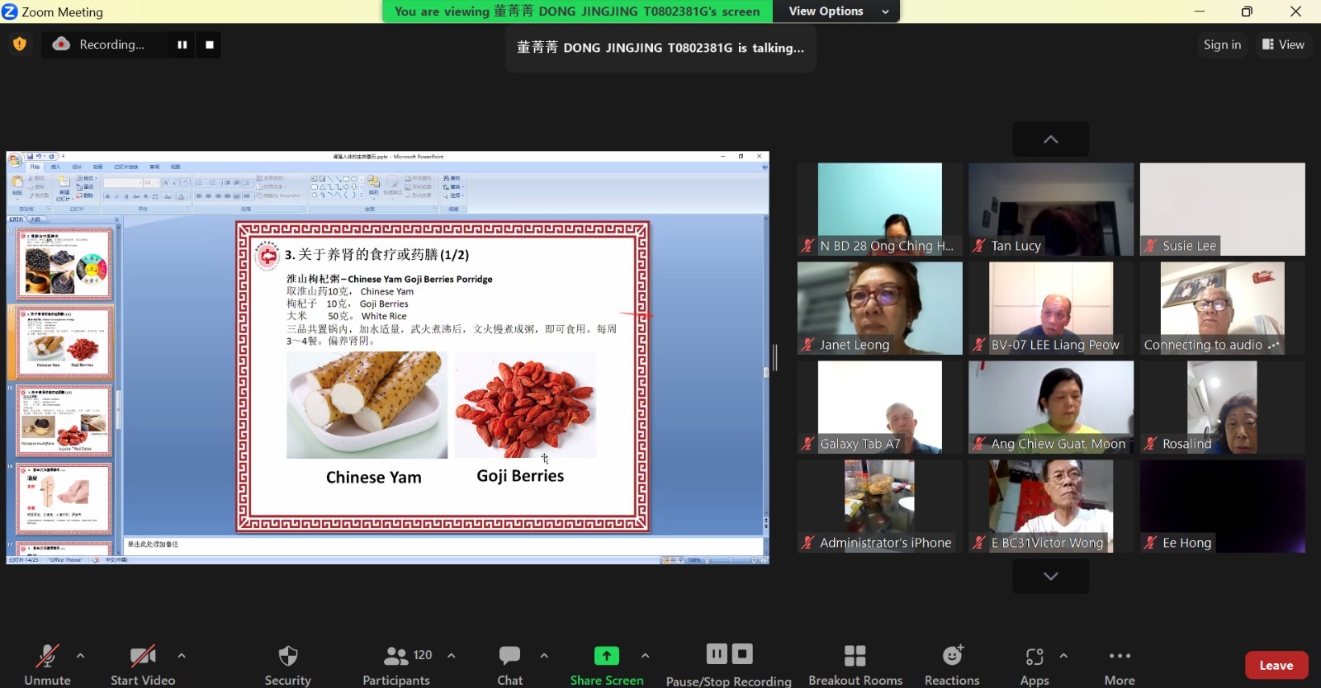This screenshot has width=1321, height=688.
Task: Click the encryption shield icon at top left
Action: pos(20,45)
